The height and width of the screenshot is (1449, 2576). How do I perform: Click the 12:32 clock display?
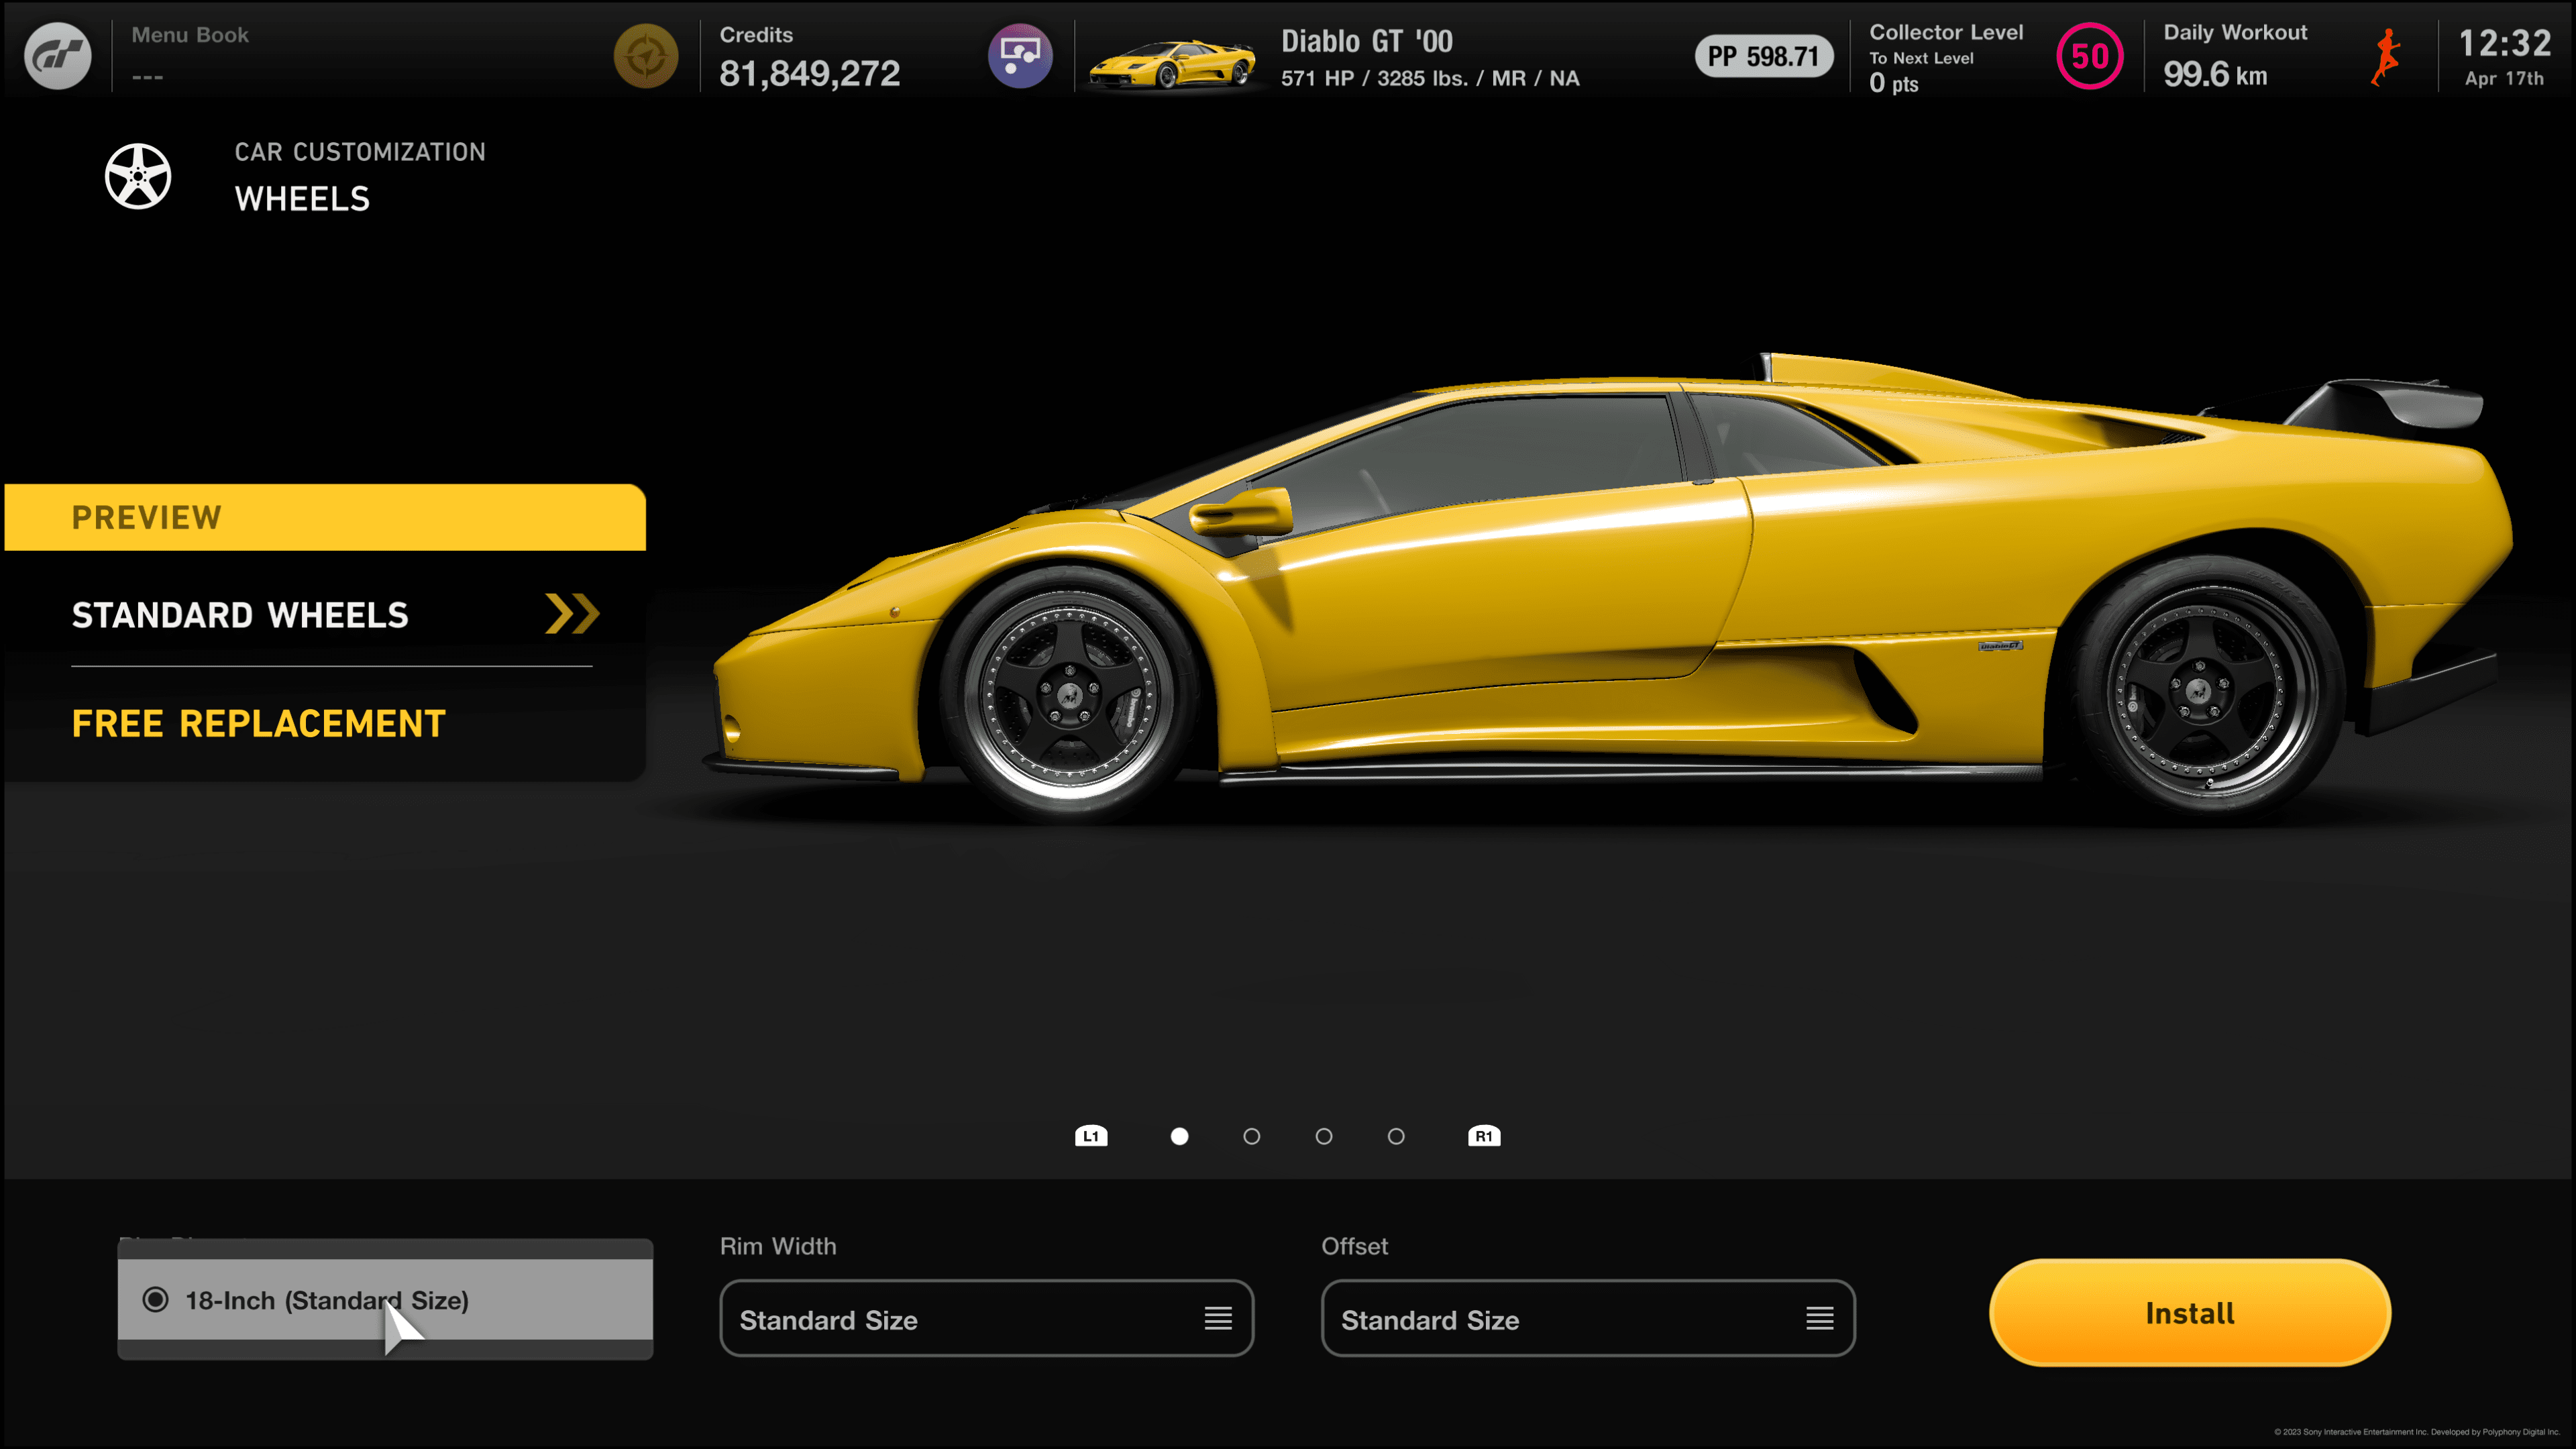coord(2504,43)
